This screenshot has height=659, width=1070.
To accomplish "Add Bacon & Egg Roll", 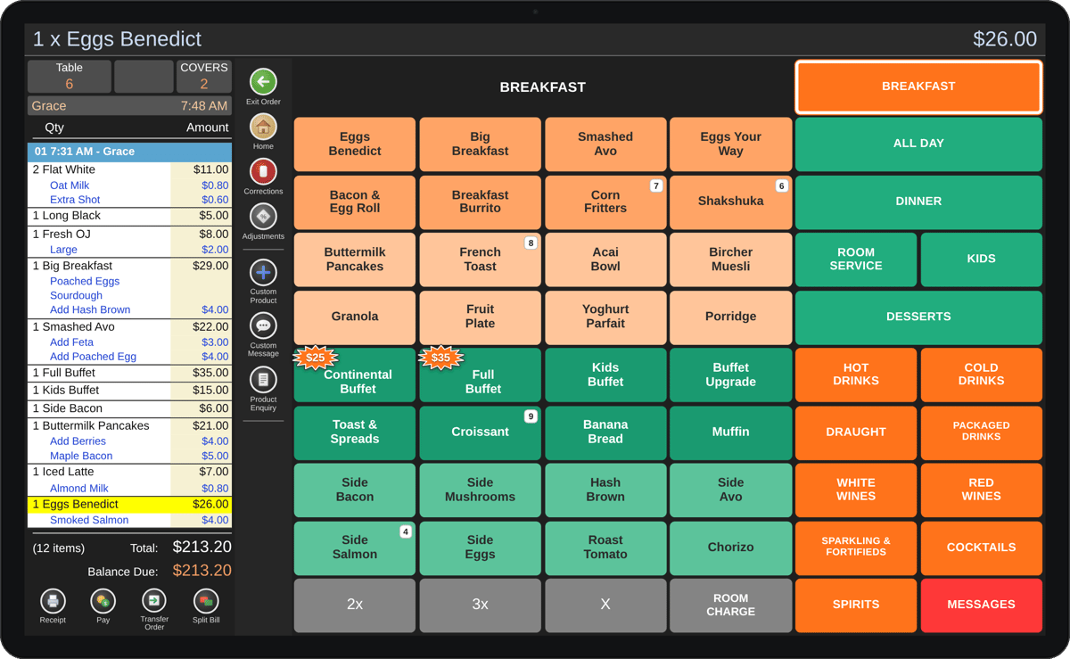I will [x=355, y=202].
